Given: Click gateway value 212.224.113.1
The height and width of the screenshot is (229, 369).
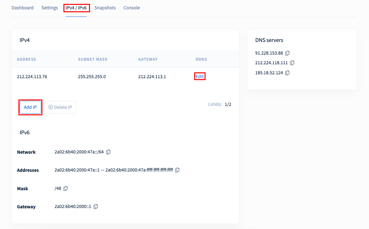Looking at the screenshot, I should pos(152,77).
